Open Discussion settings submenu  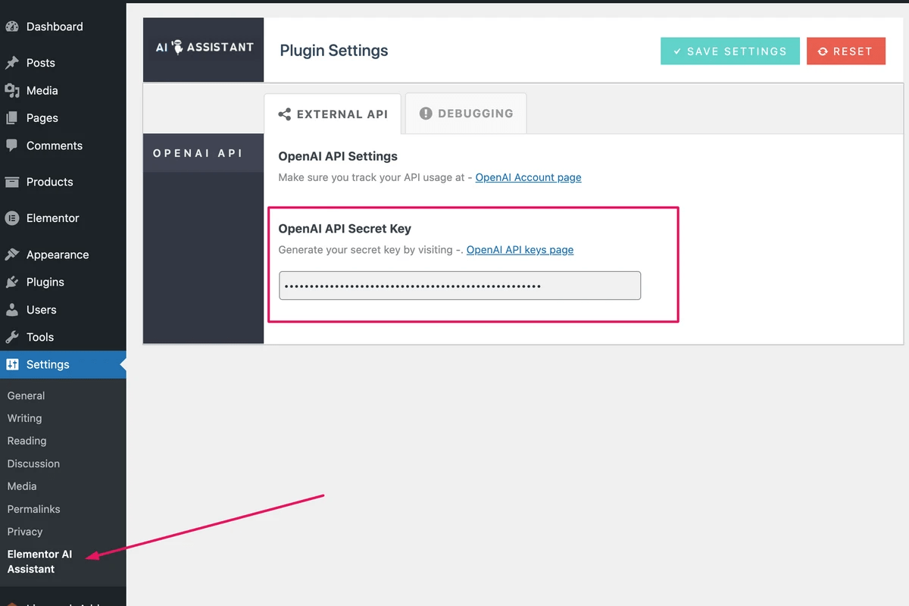click(x=33, y=464)
